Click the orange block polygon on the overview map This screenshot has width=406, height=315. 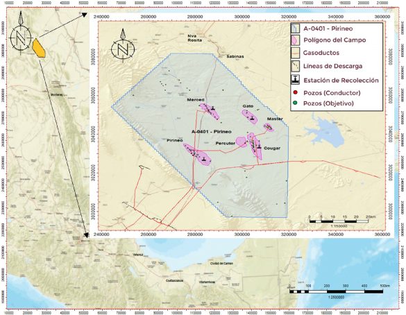click(x=39, y=48)
